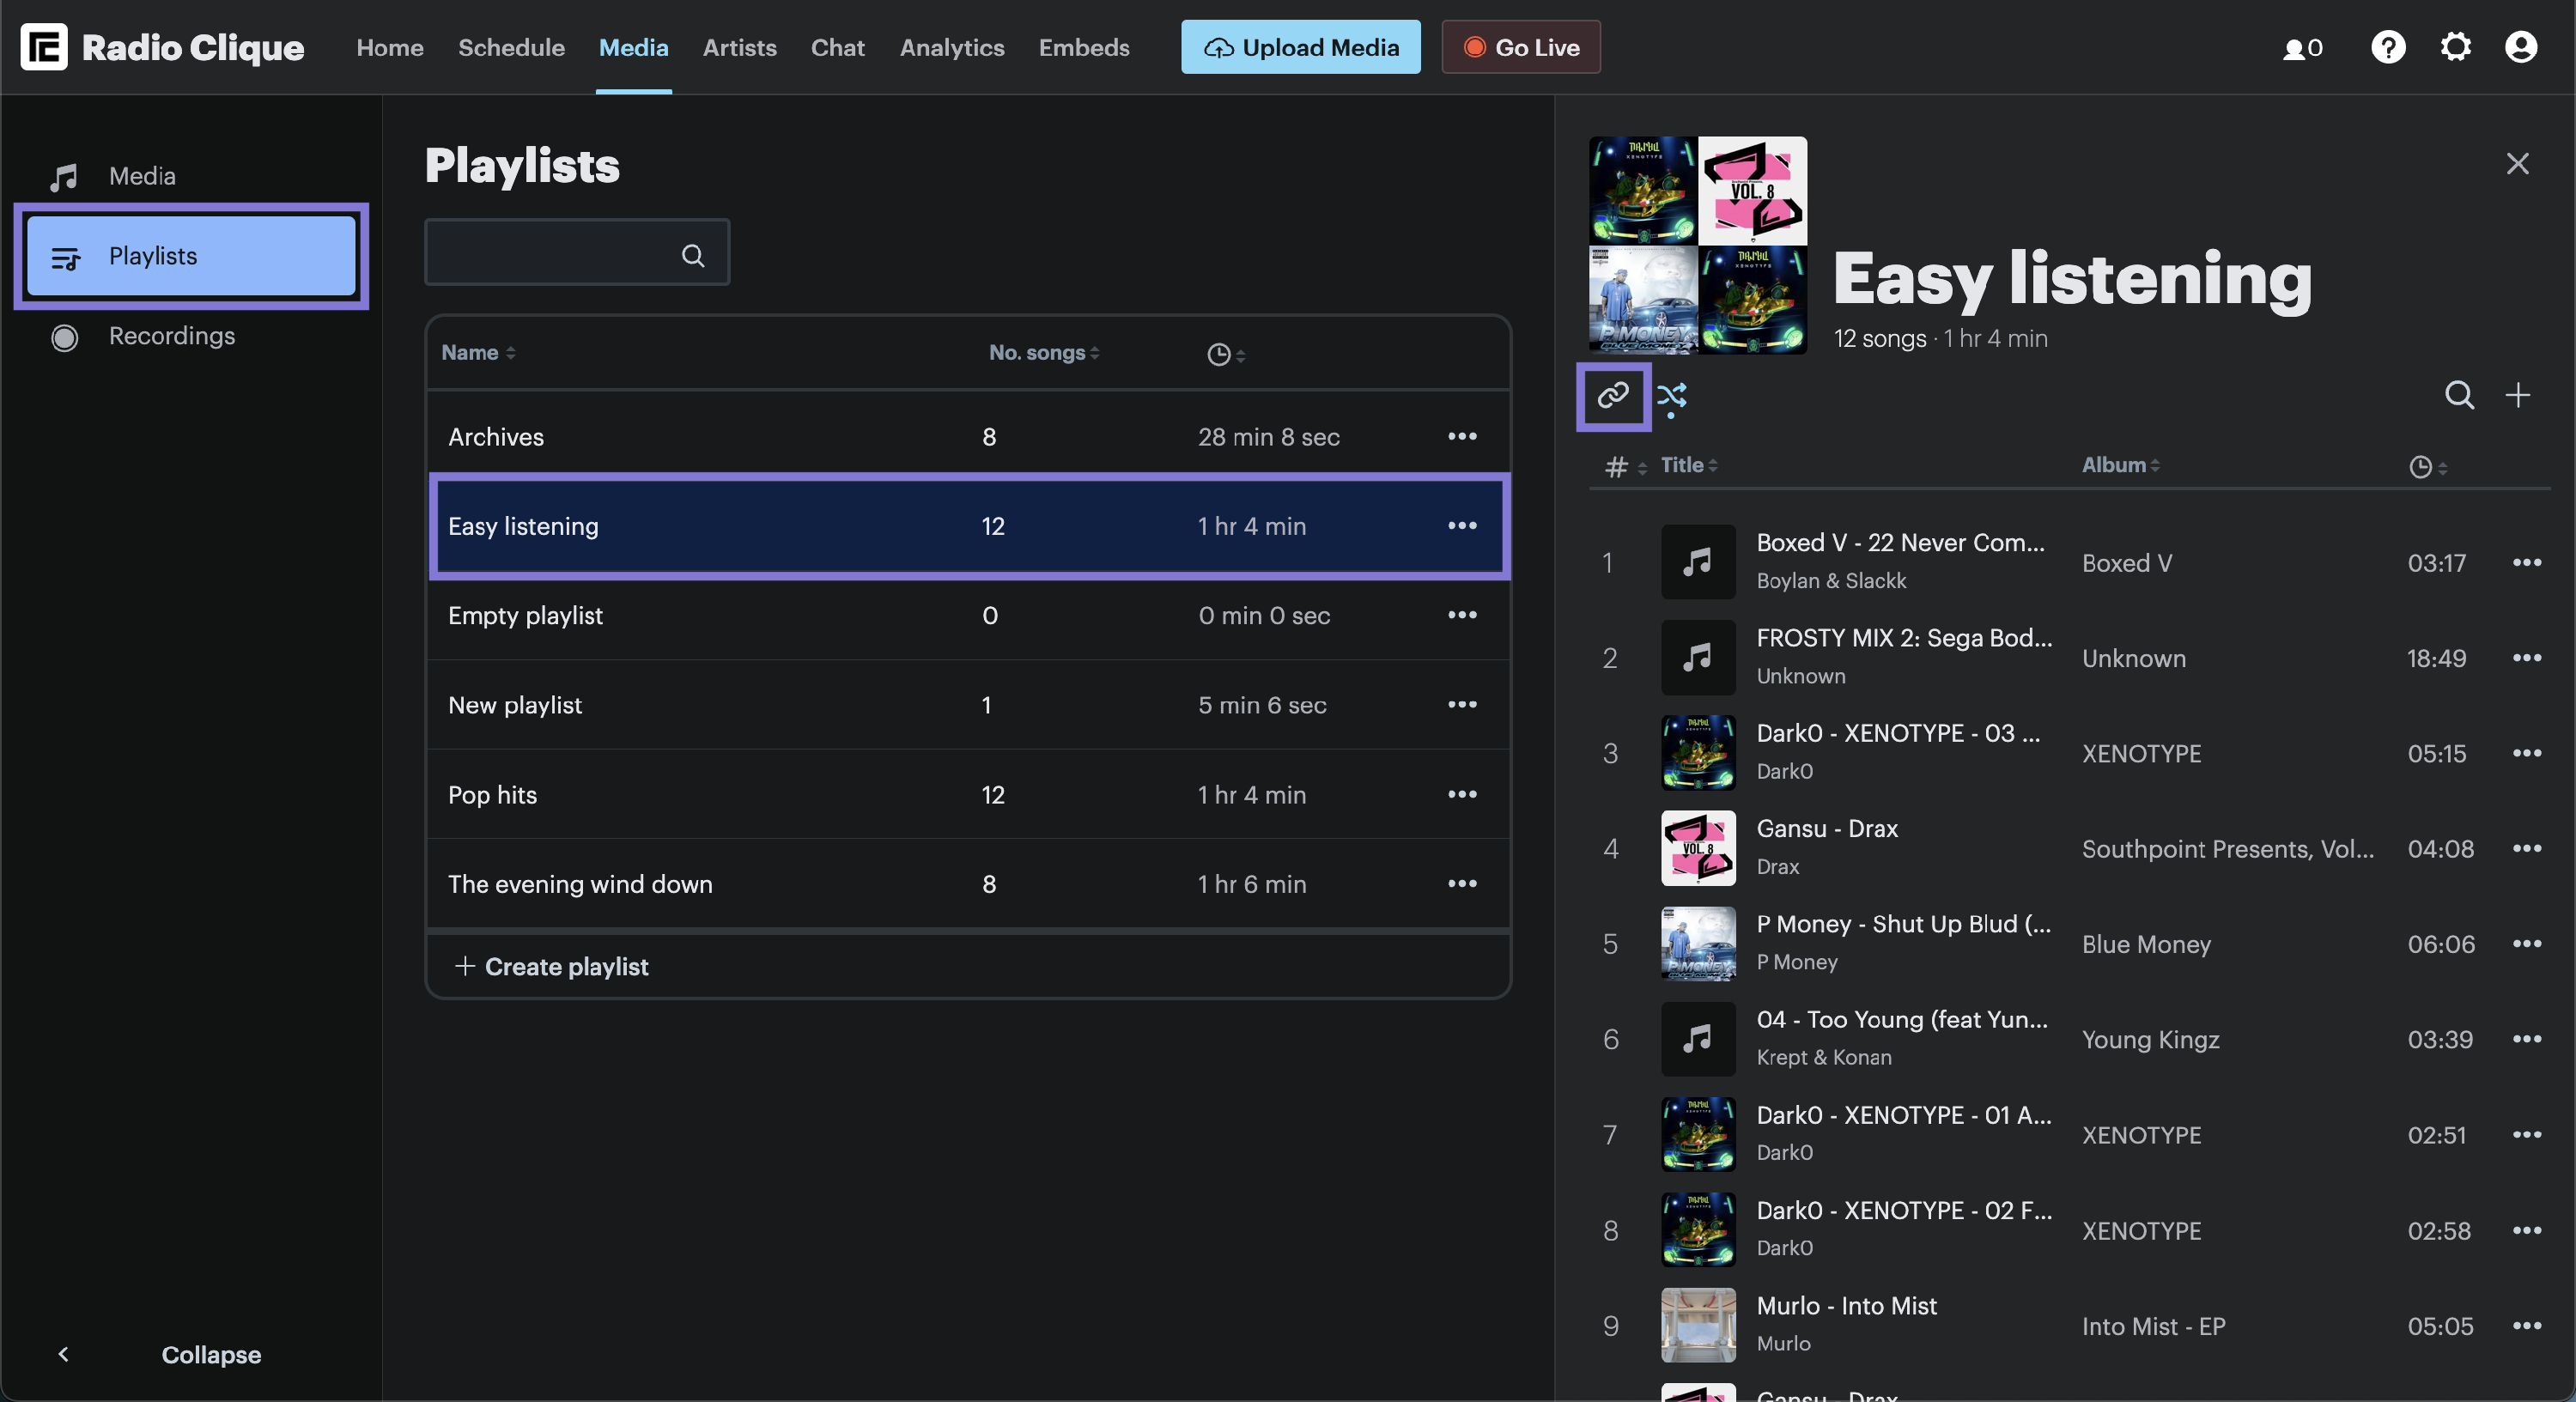Click Create playlist
Viewport: 2576px width, 1402px height.
(x=552, y=966)
